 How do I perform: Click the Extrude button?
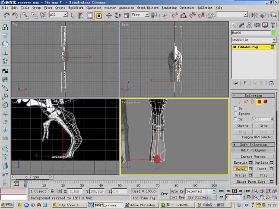[x=241, y=162]
